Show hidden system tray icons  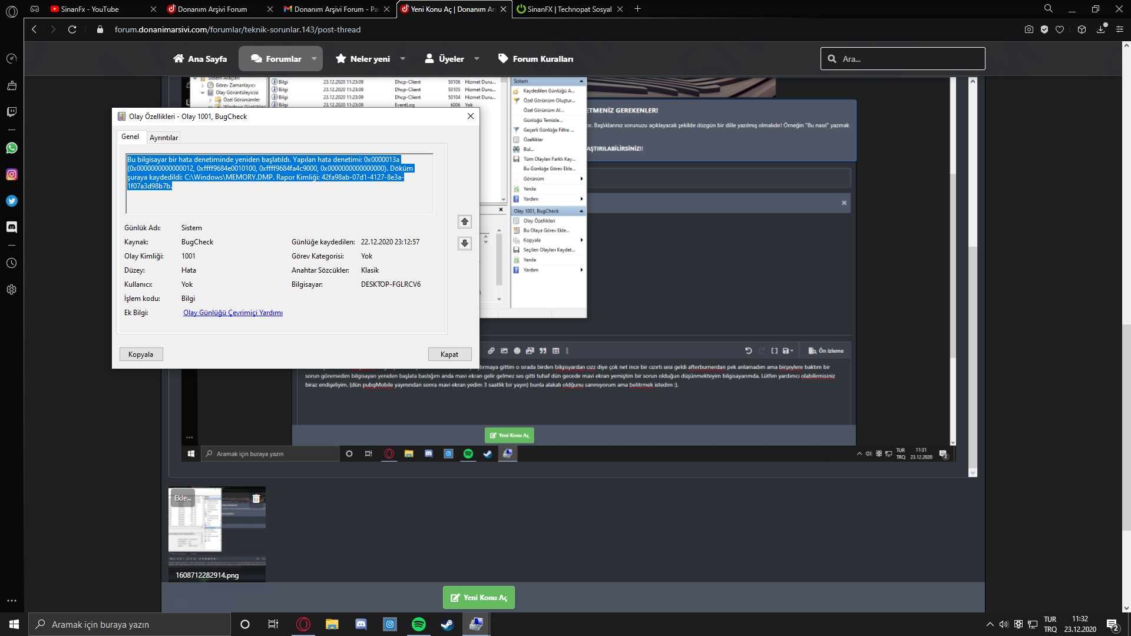[x=990, y=624]
